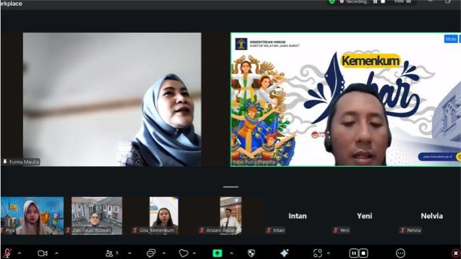Click the muted mic icon beside small Nelvia label
This screenshot has height=259, width=461.
[x=403, y=230]
